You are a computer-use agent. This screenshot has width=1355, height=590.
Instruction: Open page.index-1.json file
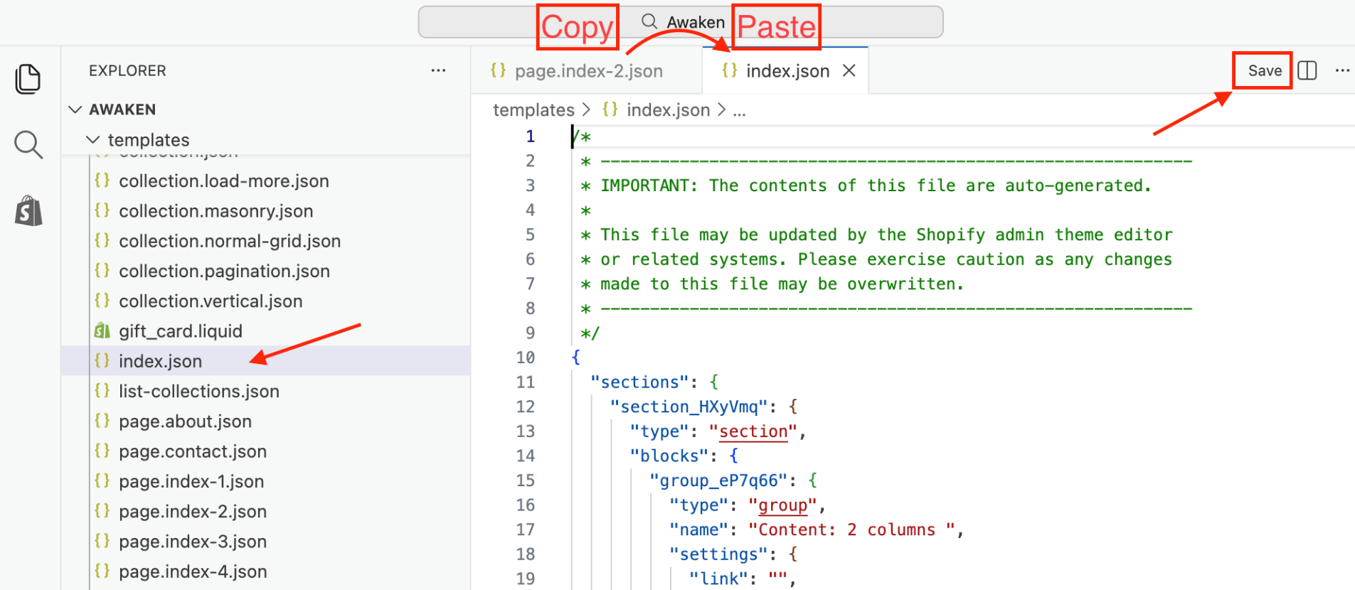point(191,481)
